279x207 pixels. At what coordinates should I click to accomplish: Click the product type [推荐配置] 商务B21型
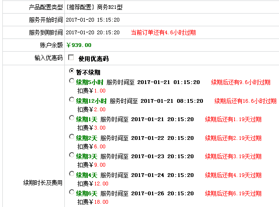click(94, 8)
